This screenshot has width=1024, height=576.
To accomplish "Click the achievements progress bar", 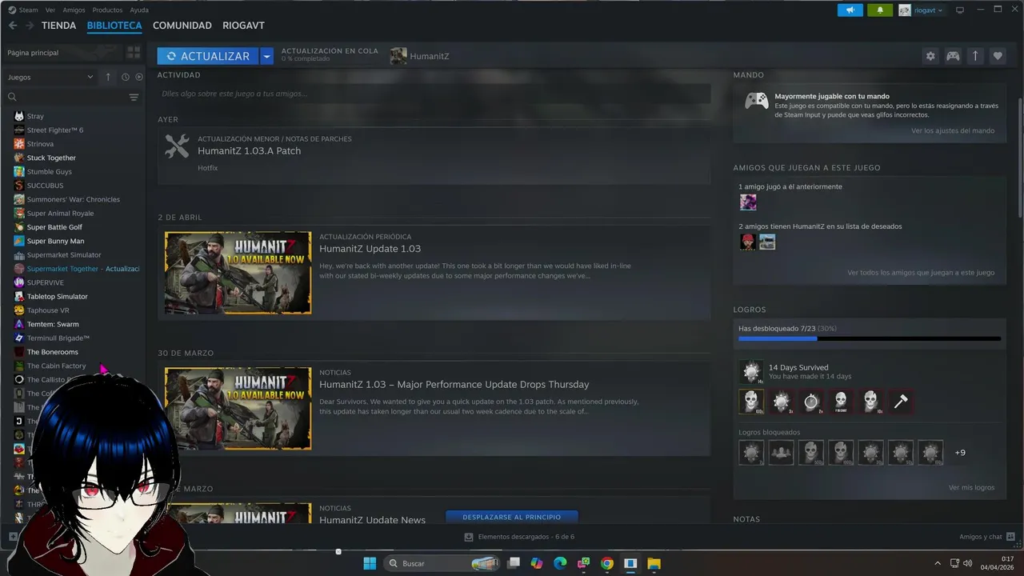I will [x=870, y=339].
